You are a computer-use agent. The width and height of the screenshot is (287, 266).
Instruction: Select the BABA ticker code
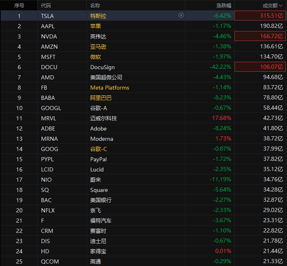tap(48, 98)
